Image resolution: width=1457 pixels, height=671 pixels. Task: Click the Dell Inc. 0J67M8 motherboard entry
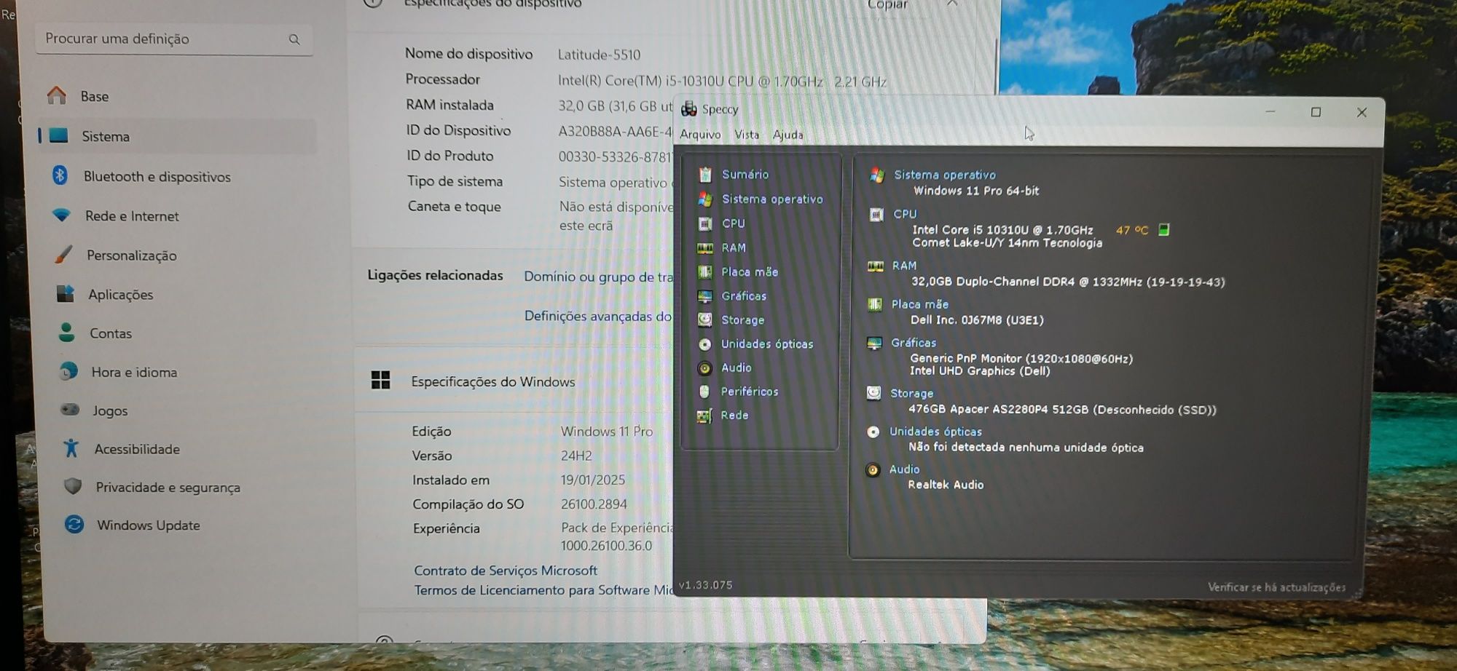click(x=977, y=320)
